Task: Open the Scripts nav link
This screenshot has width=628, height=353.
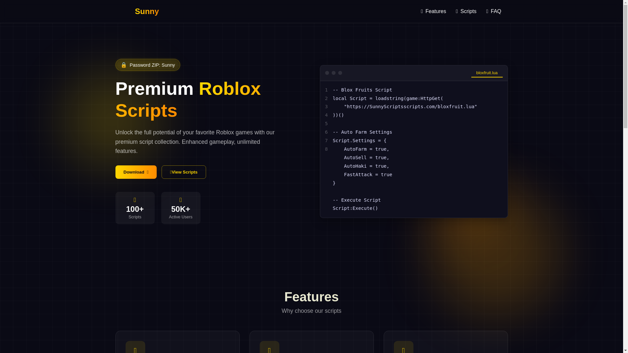Action: point(466,11)
